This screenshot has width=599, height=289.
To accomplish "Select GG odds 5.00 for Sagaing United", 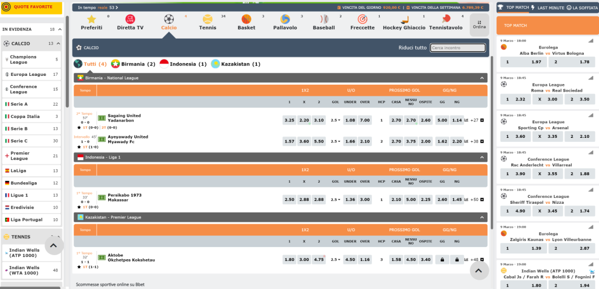I will click(442, 120).
